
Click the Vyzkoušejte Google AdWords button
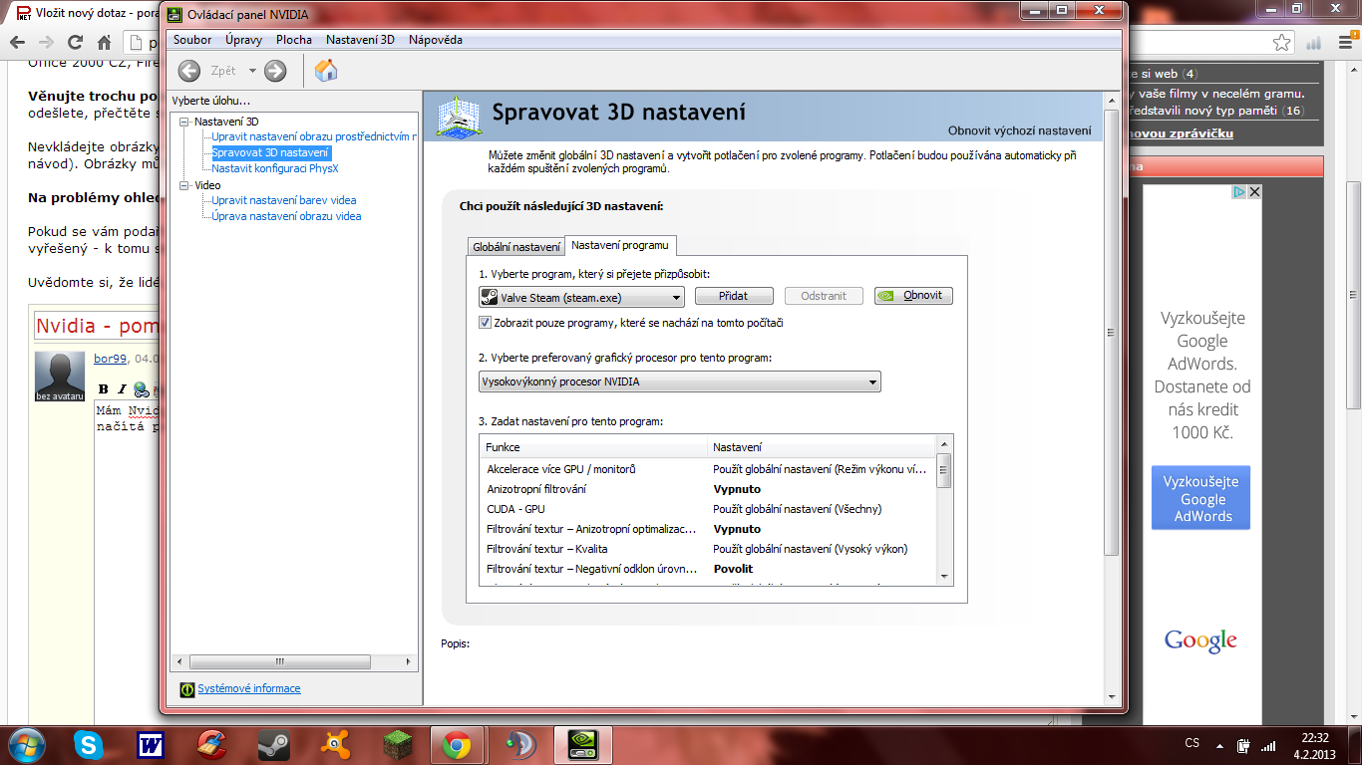click(1200, 498)
